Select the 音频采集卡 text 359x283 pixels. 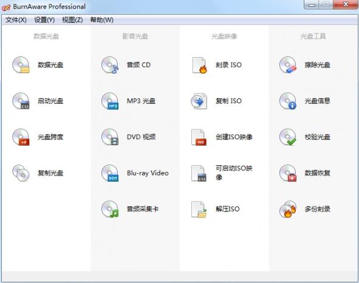pos(143,209)
